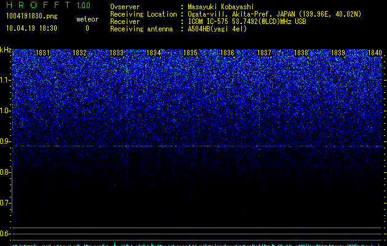Click the 0.6 frequency axis label
The image size is (387, 246).
tap(5, 234)
